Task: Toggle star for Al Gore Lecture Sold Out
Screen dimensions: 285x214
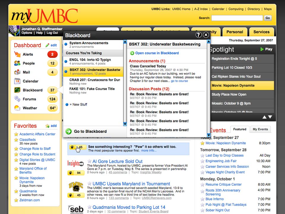Action: [x=89, y=161]
